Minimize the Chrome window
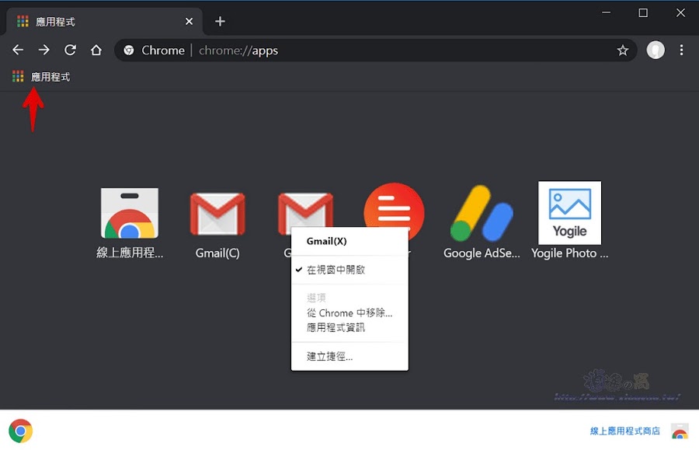Screen dimensions: 699x450 [606, 12]
